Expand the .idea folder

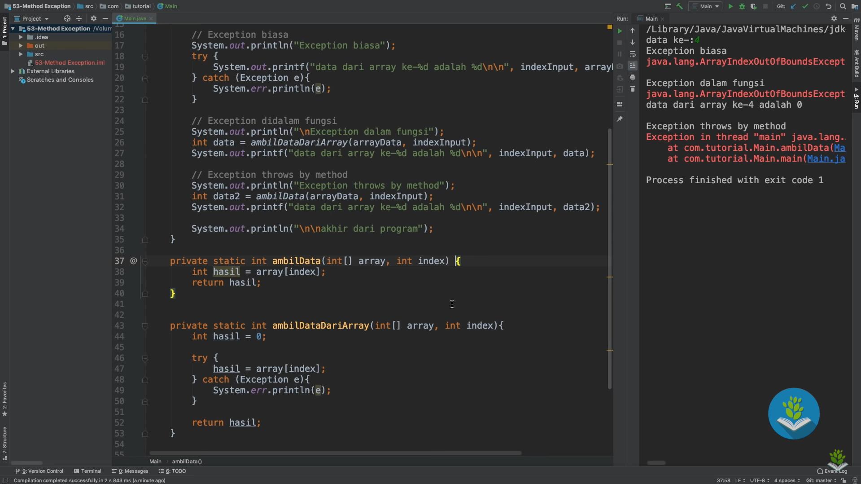pos(21,37)
